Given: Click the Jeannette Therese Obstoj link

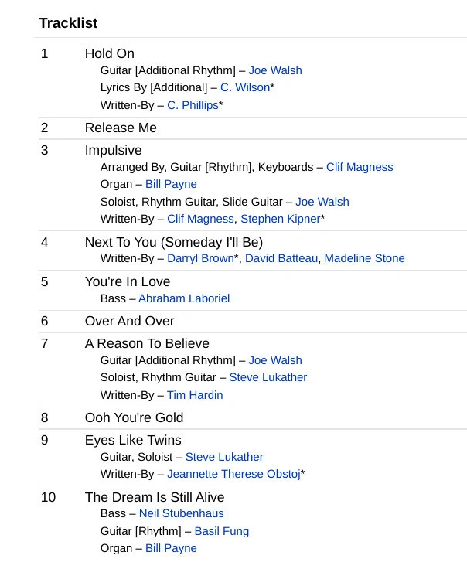Looking at the screenshot, I should 233,474.
